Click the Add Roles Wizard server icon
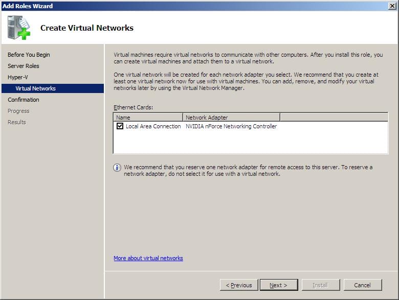Screen dimensions: 399x300 click(19, 28)
